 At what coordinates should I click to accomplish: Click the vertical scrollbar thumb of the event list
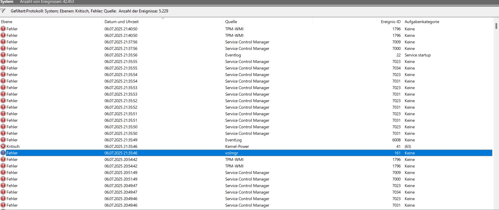496,26
